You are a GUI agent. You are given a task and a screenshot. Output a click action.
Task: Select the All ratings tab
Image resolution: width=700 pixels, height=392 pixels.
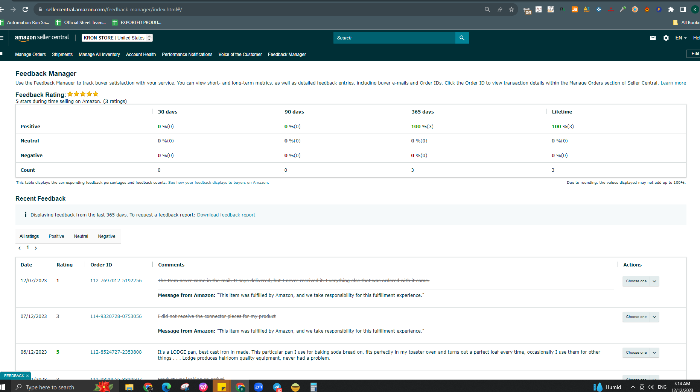click(29, 236)
